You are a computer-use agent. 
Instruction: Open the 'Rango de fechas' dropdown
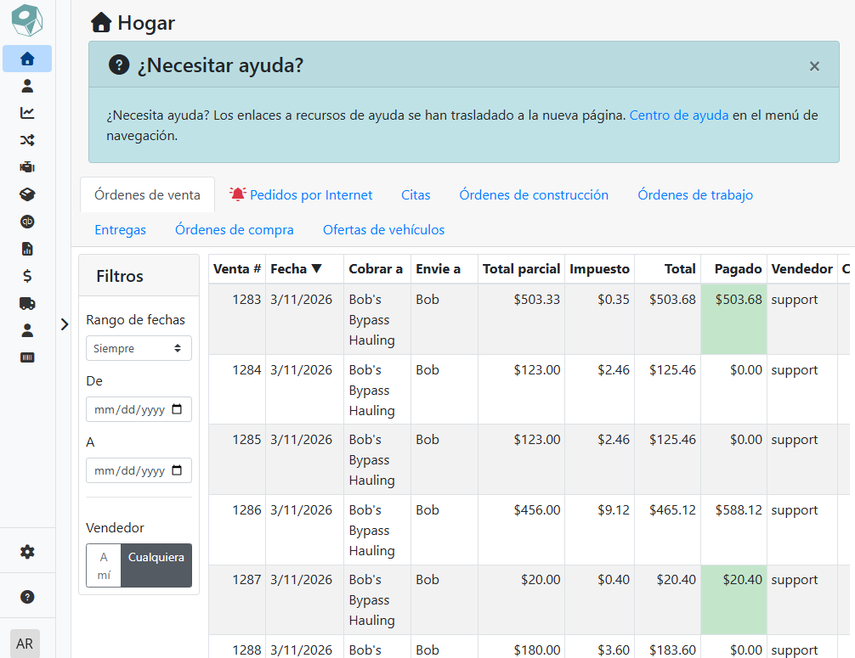[x=139, y=348]
